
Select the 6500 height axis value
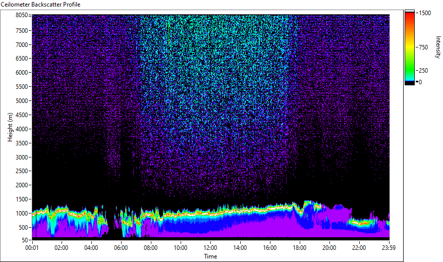22,59
